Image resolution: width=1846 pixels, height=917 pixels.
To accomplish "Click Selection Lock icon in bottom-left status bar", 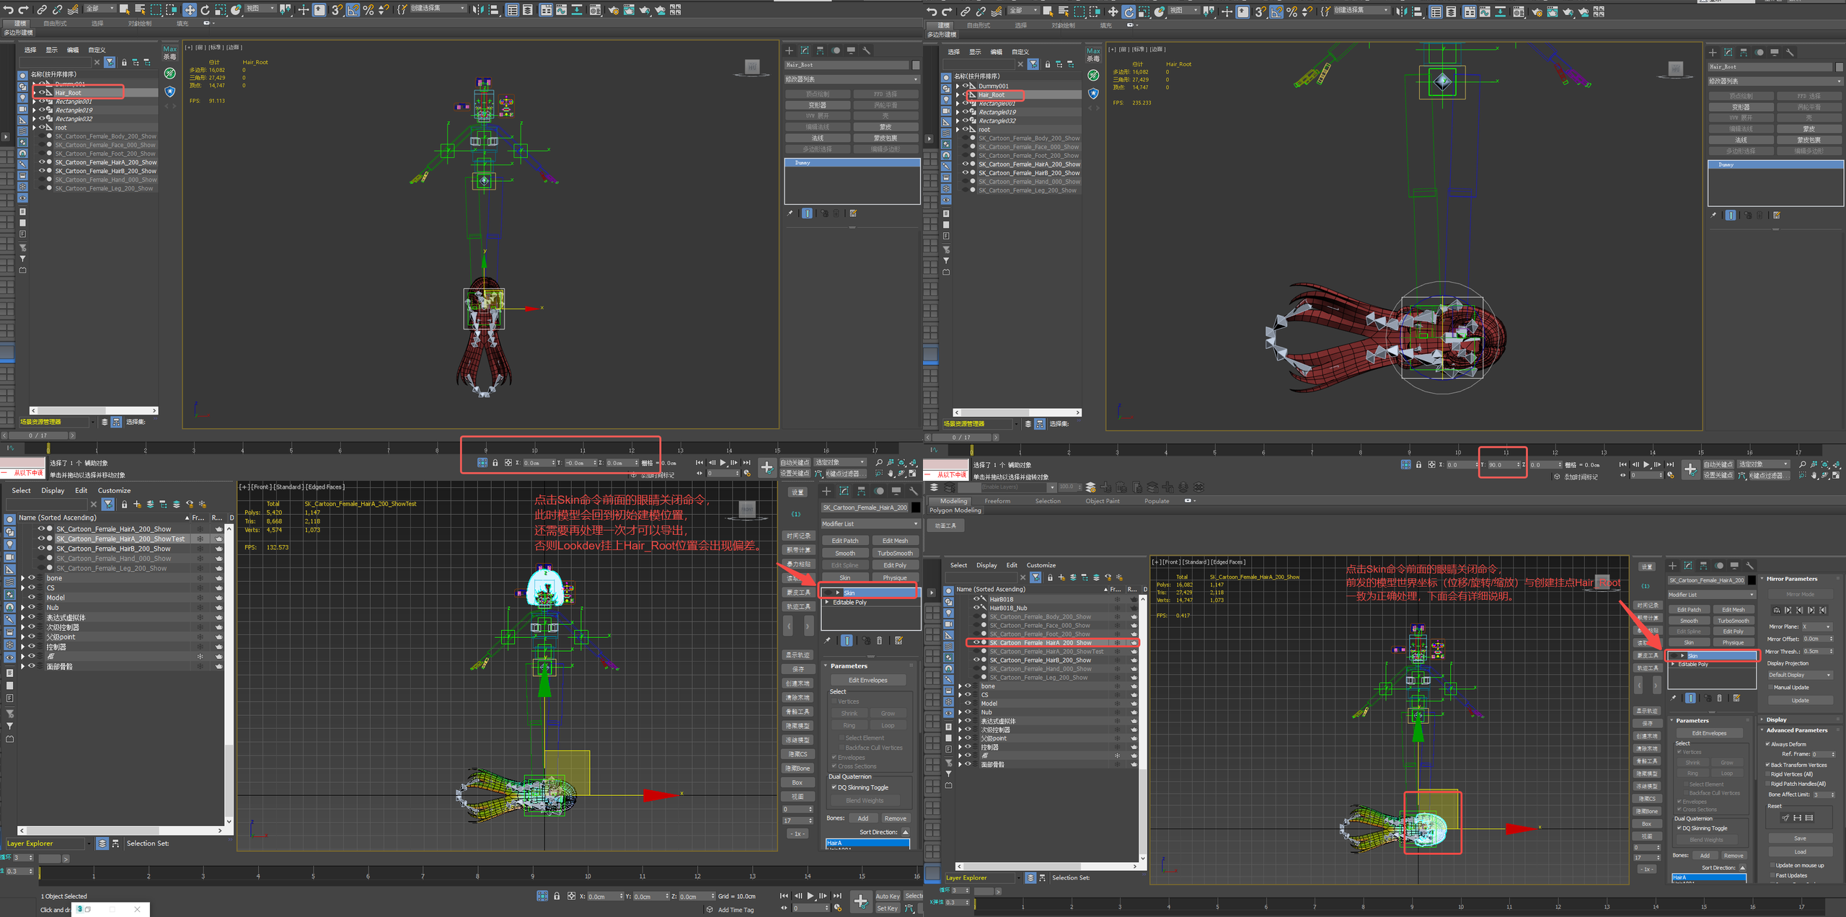I will coord(557,896).
